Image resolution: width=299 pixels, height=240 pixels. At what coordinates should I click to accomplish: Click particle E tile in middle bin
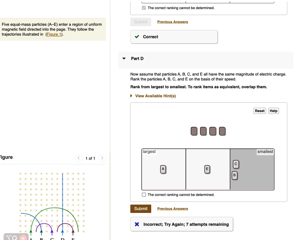click(x=207, y=169)
